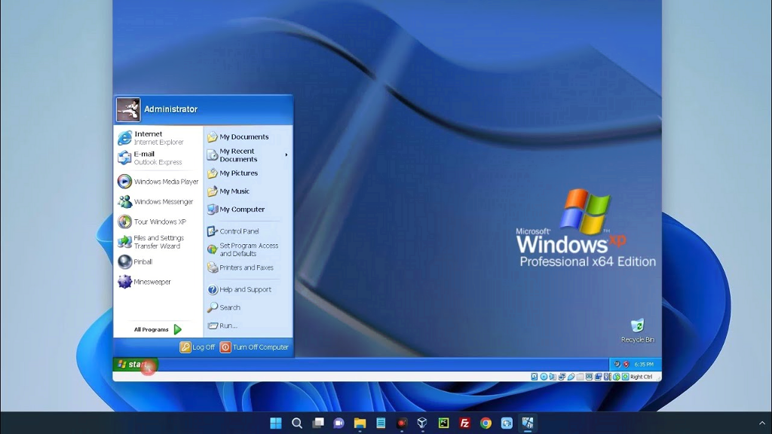Click VirtualBox audio indicator
Image resolution: width=772 pixels, height=434 pixels.
[x=553, y=377]
